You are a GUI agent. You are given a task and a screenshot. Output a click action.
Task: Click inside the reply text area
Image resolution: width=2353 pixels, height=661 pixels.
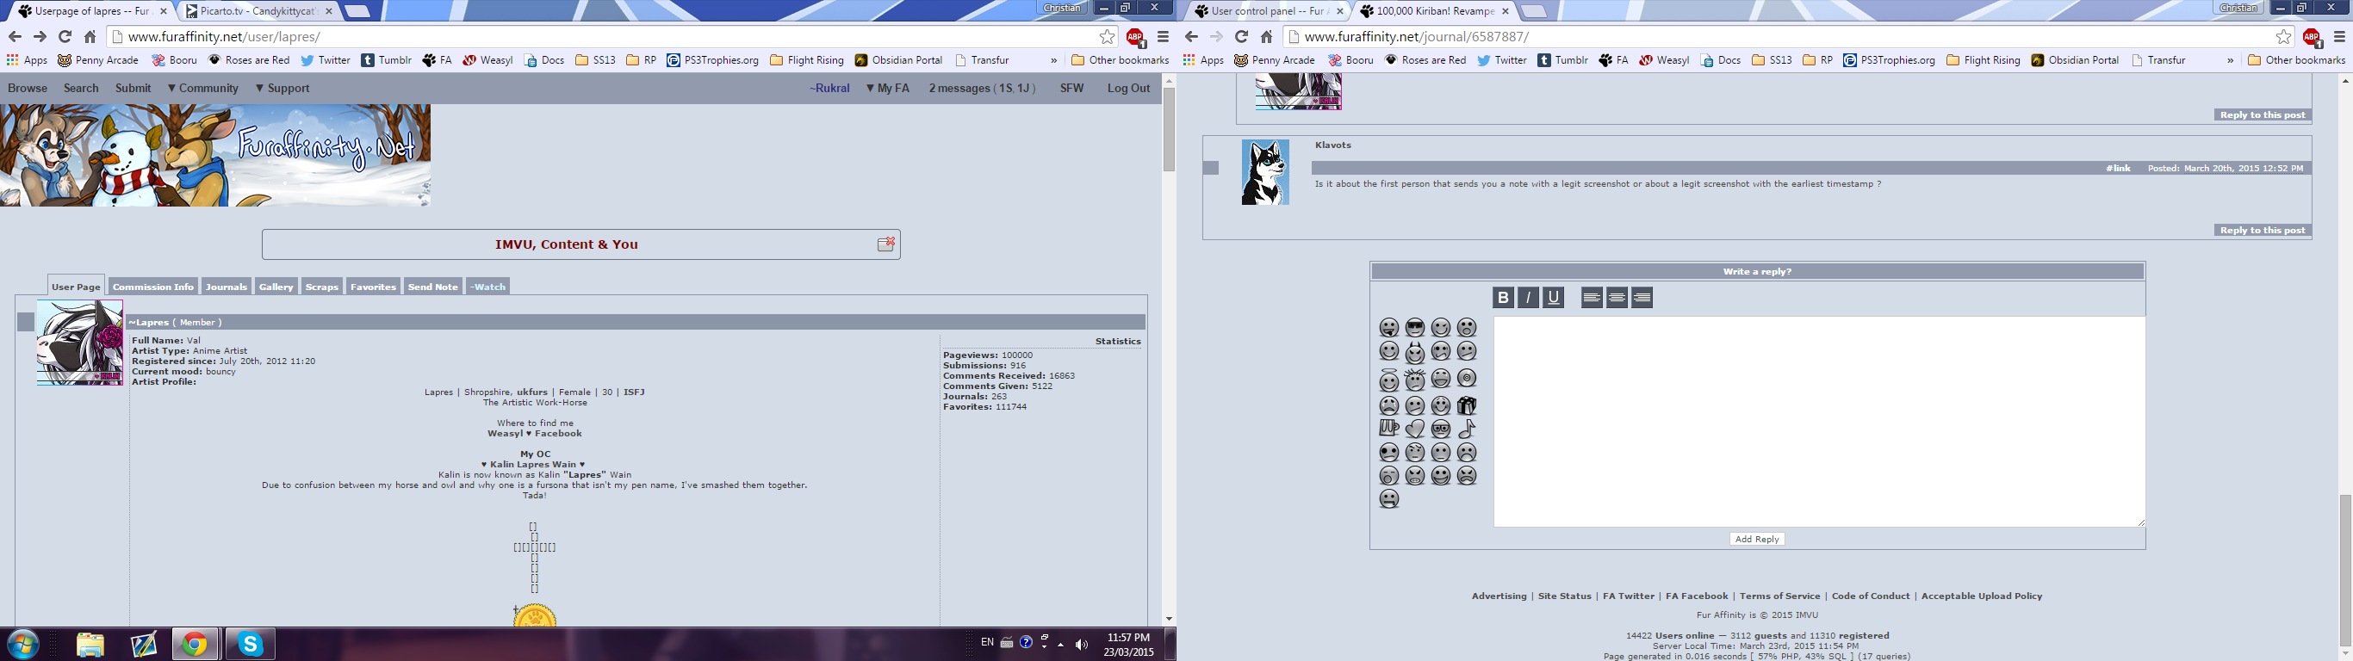point(1819,421)
